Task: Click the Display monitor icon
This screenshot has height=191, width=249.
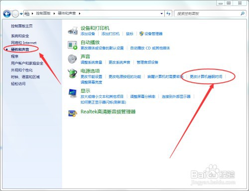Action: tap(73, 94)
